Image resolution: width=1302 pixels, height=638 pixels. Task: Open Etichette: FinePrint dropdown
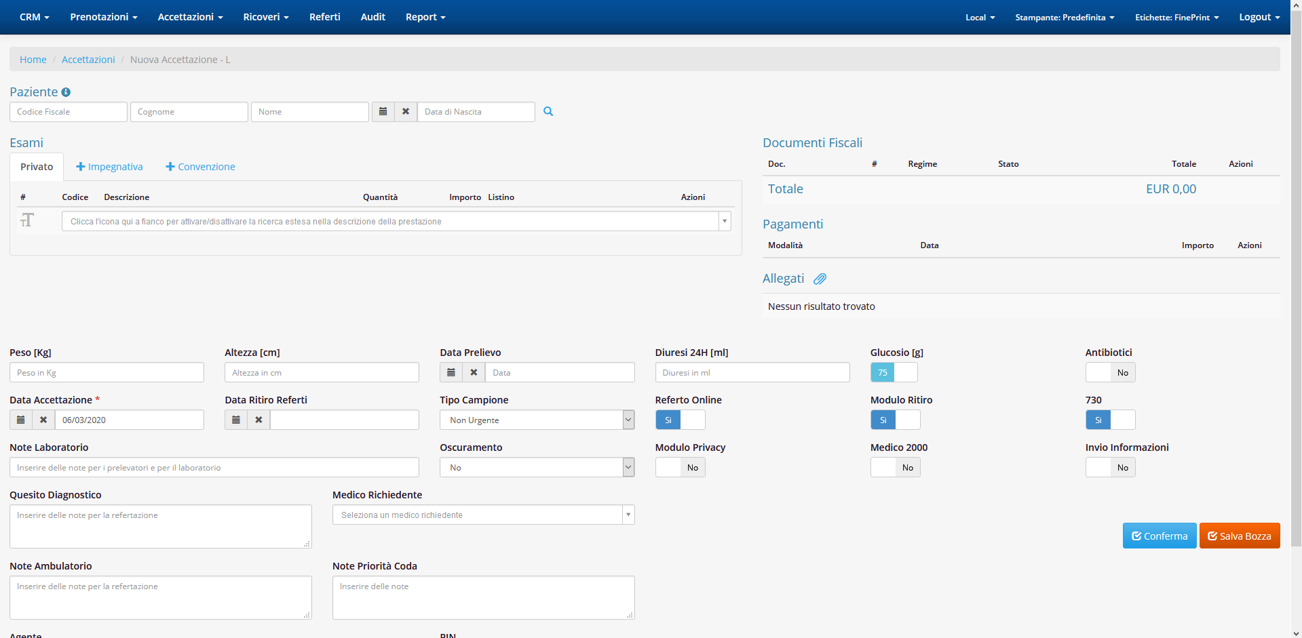point(1177,17)
